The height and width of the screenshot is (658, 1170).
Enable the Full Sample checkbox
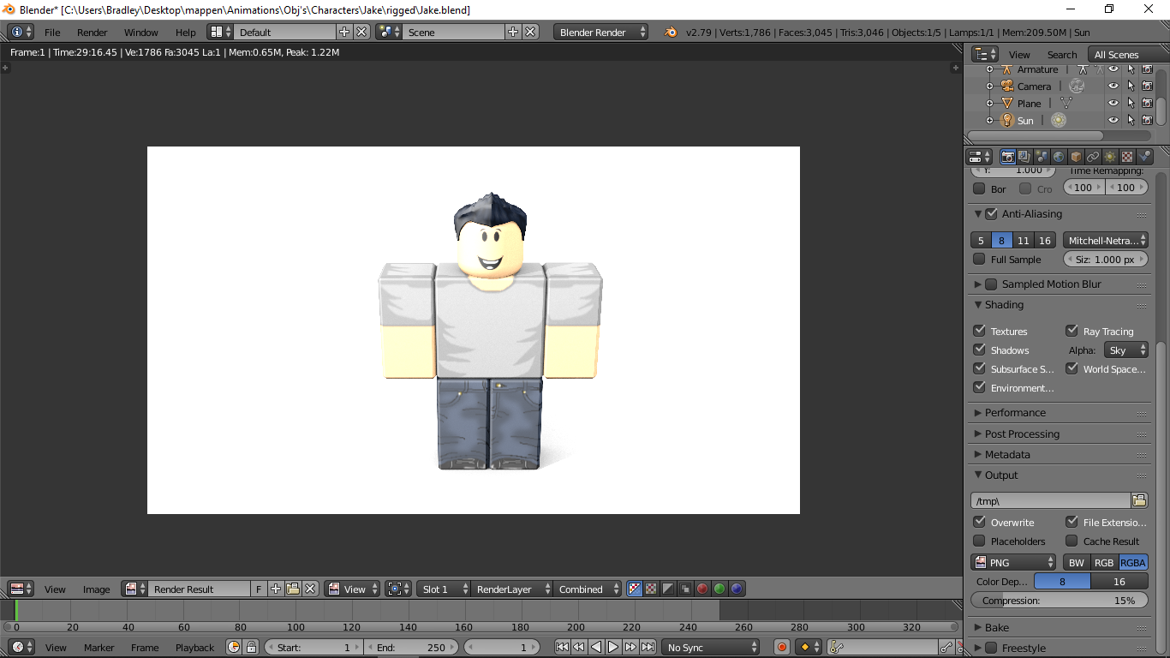tap(979, 259)
